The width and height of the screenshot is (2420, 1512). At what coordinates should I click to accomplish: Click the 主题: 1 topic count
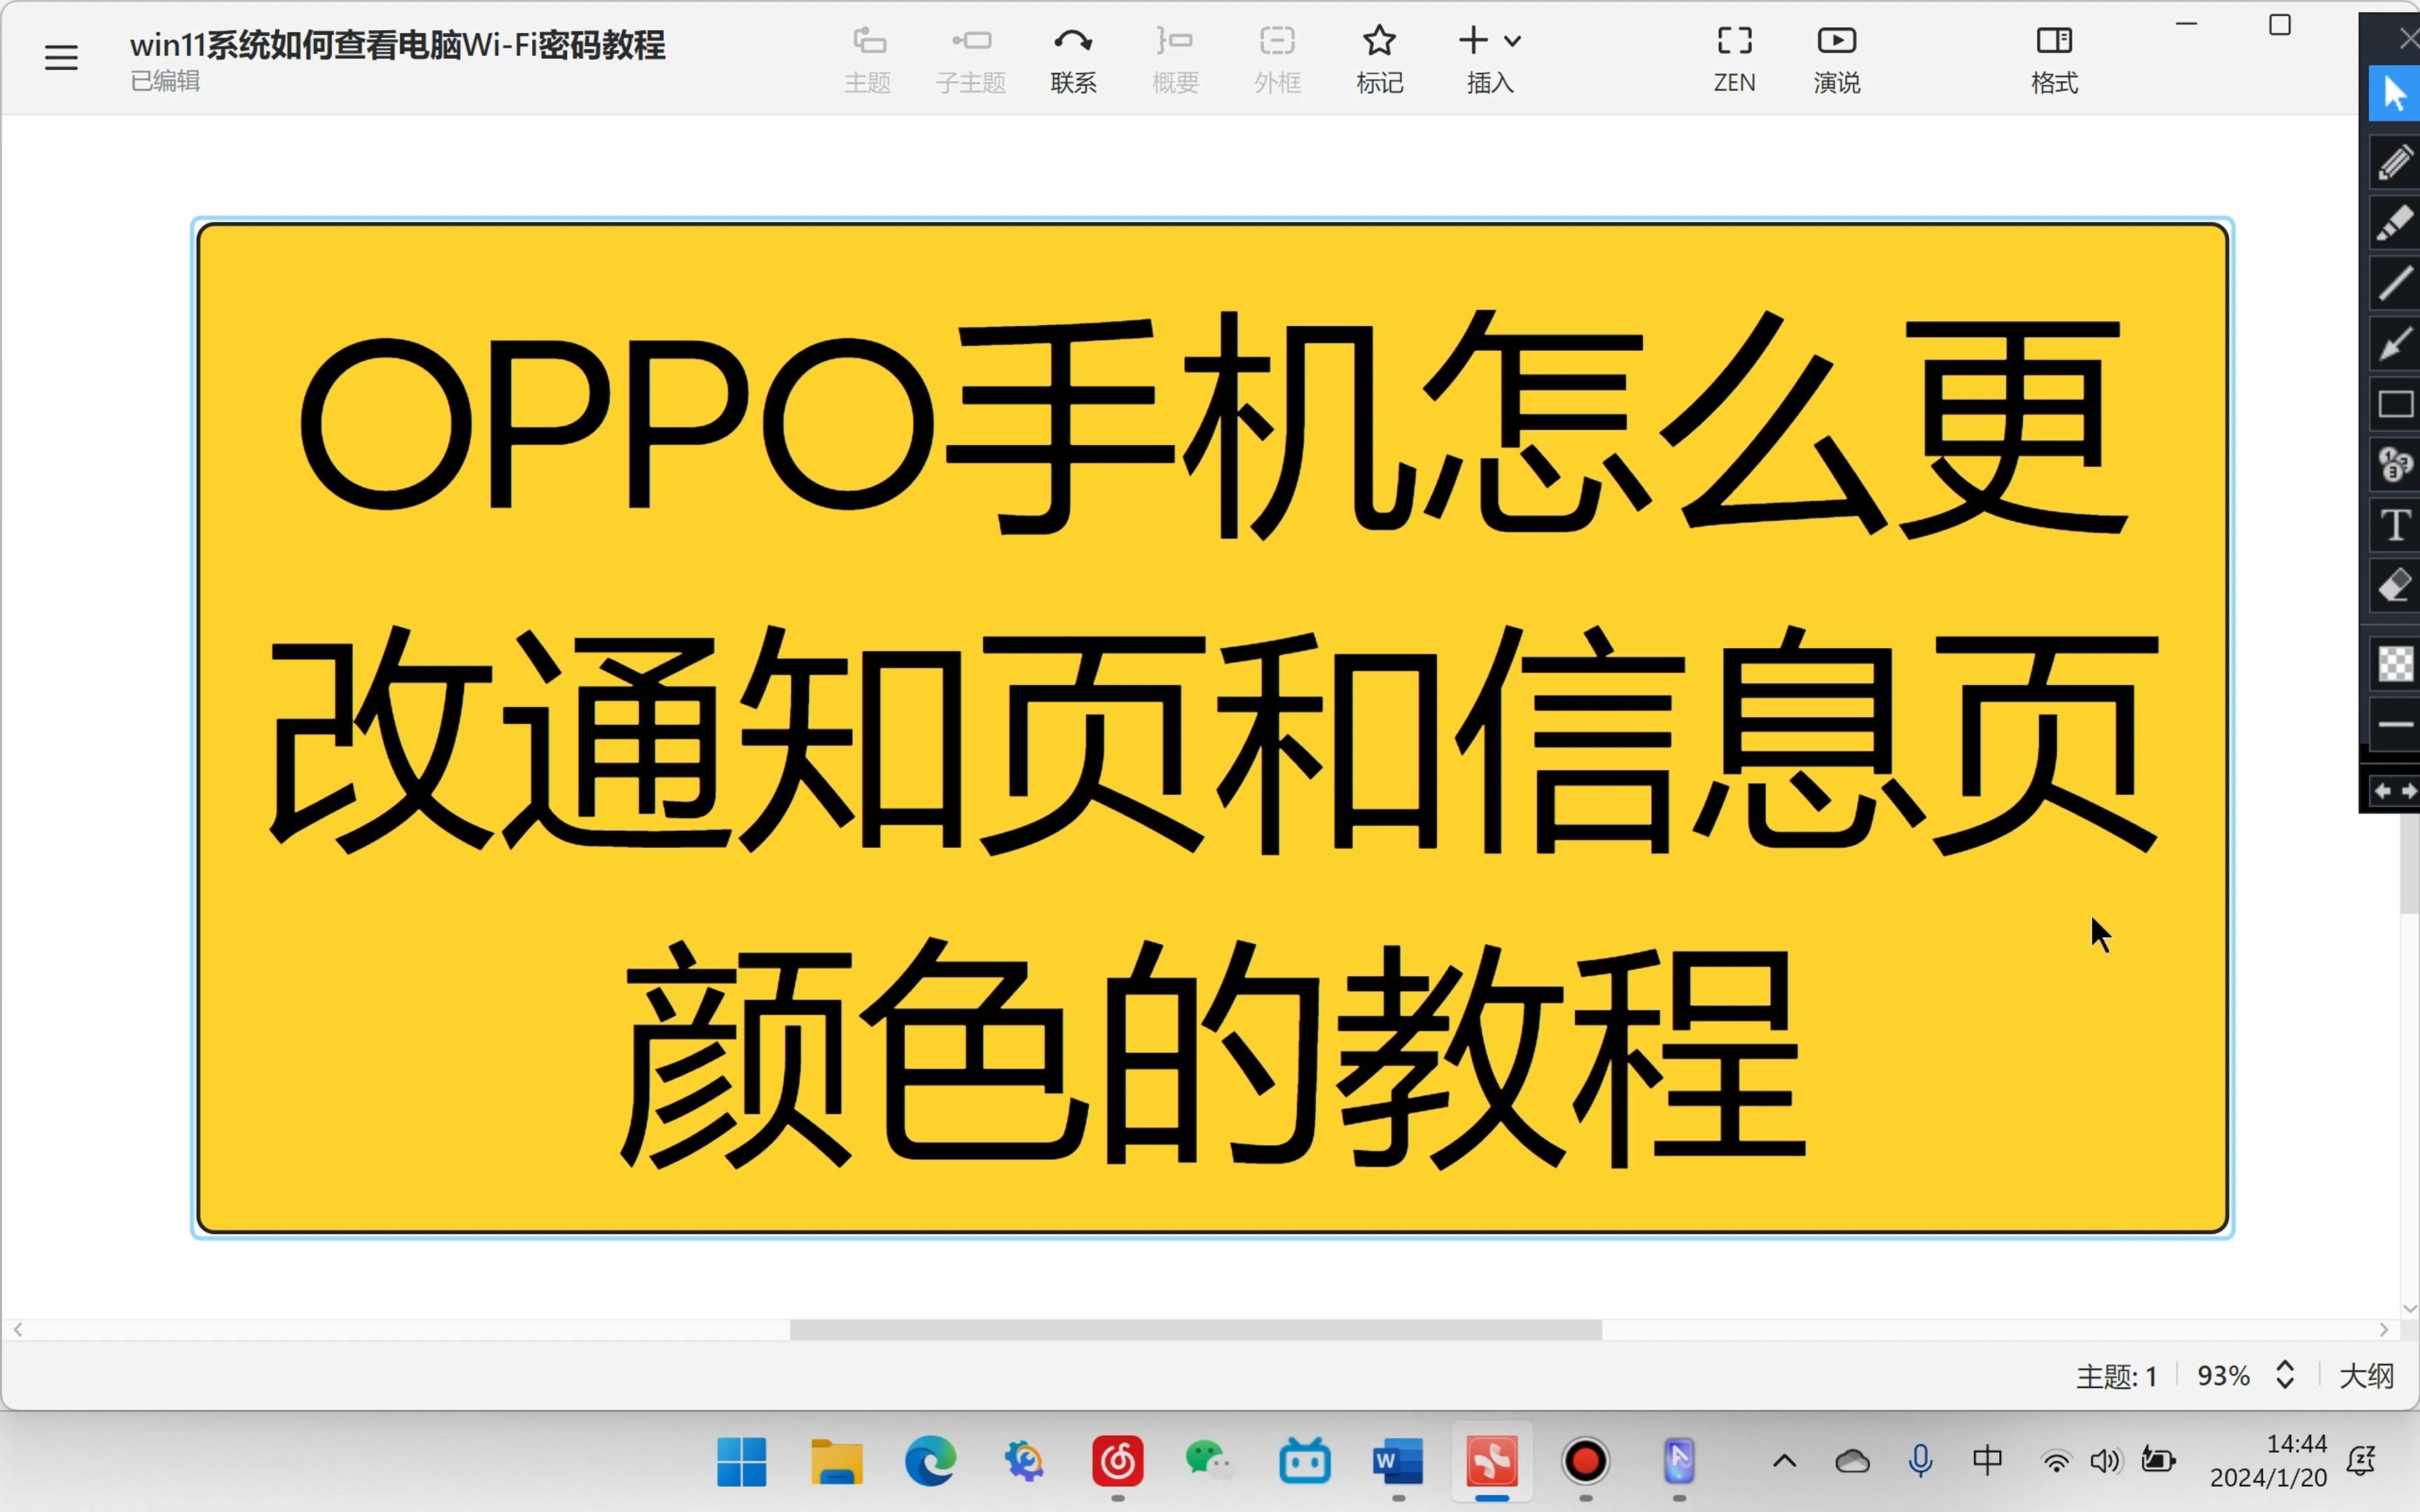click(2116, 1376)
